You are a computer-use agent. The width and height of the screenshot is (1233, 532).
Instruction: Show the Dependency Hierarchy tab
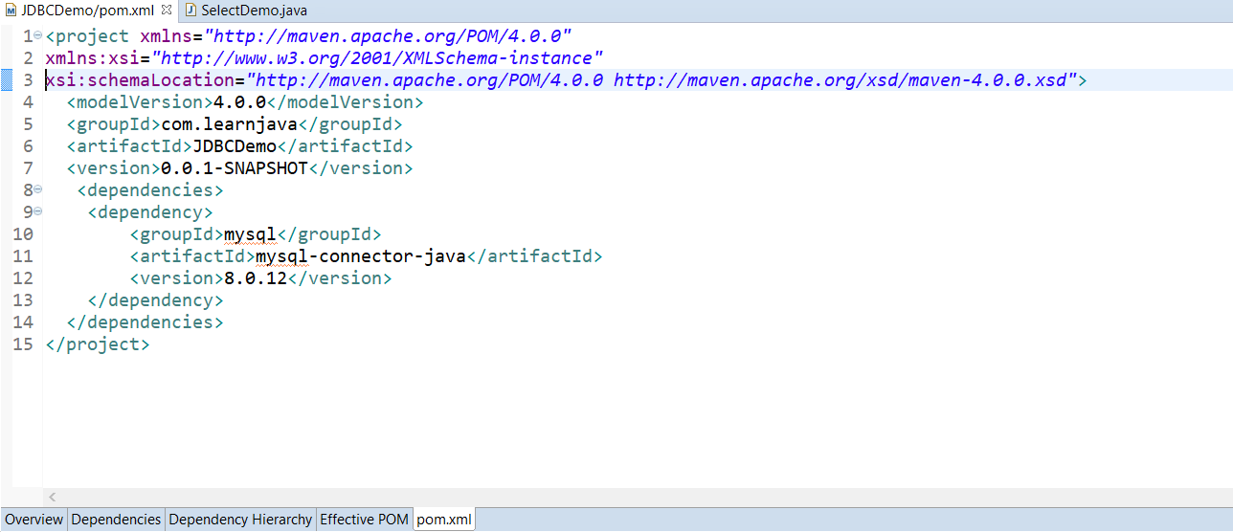240,520
